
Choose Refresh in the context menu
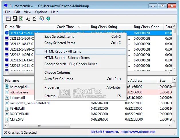pyautogui.click(x=81, y=96)
